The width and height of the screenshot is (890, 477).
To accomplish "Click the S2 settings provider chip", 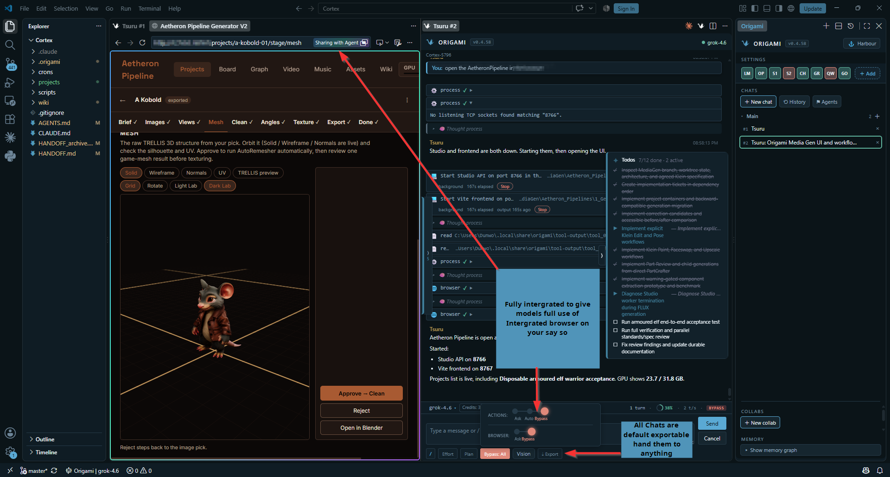I will (788, 73).
